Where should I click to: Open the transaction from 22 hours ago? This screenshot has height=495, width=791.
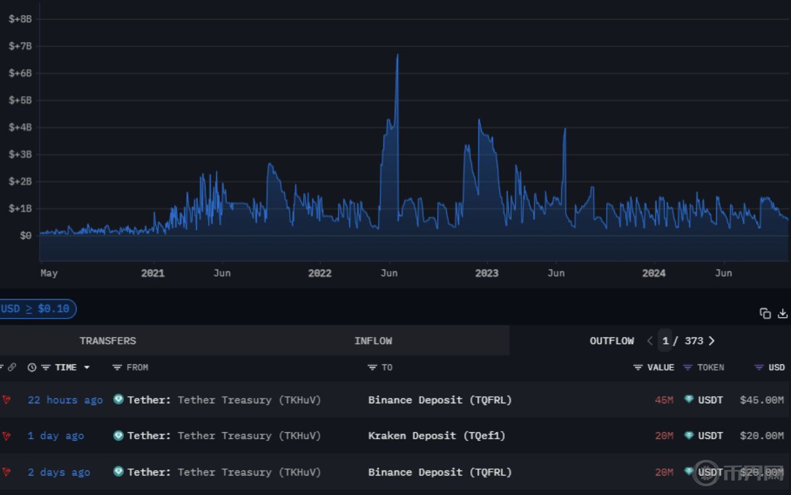[x=65, y=400]
